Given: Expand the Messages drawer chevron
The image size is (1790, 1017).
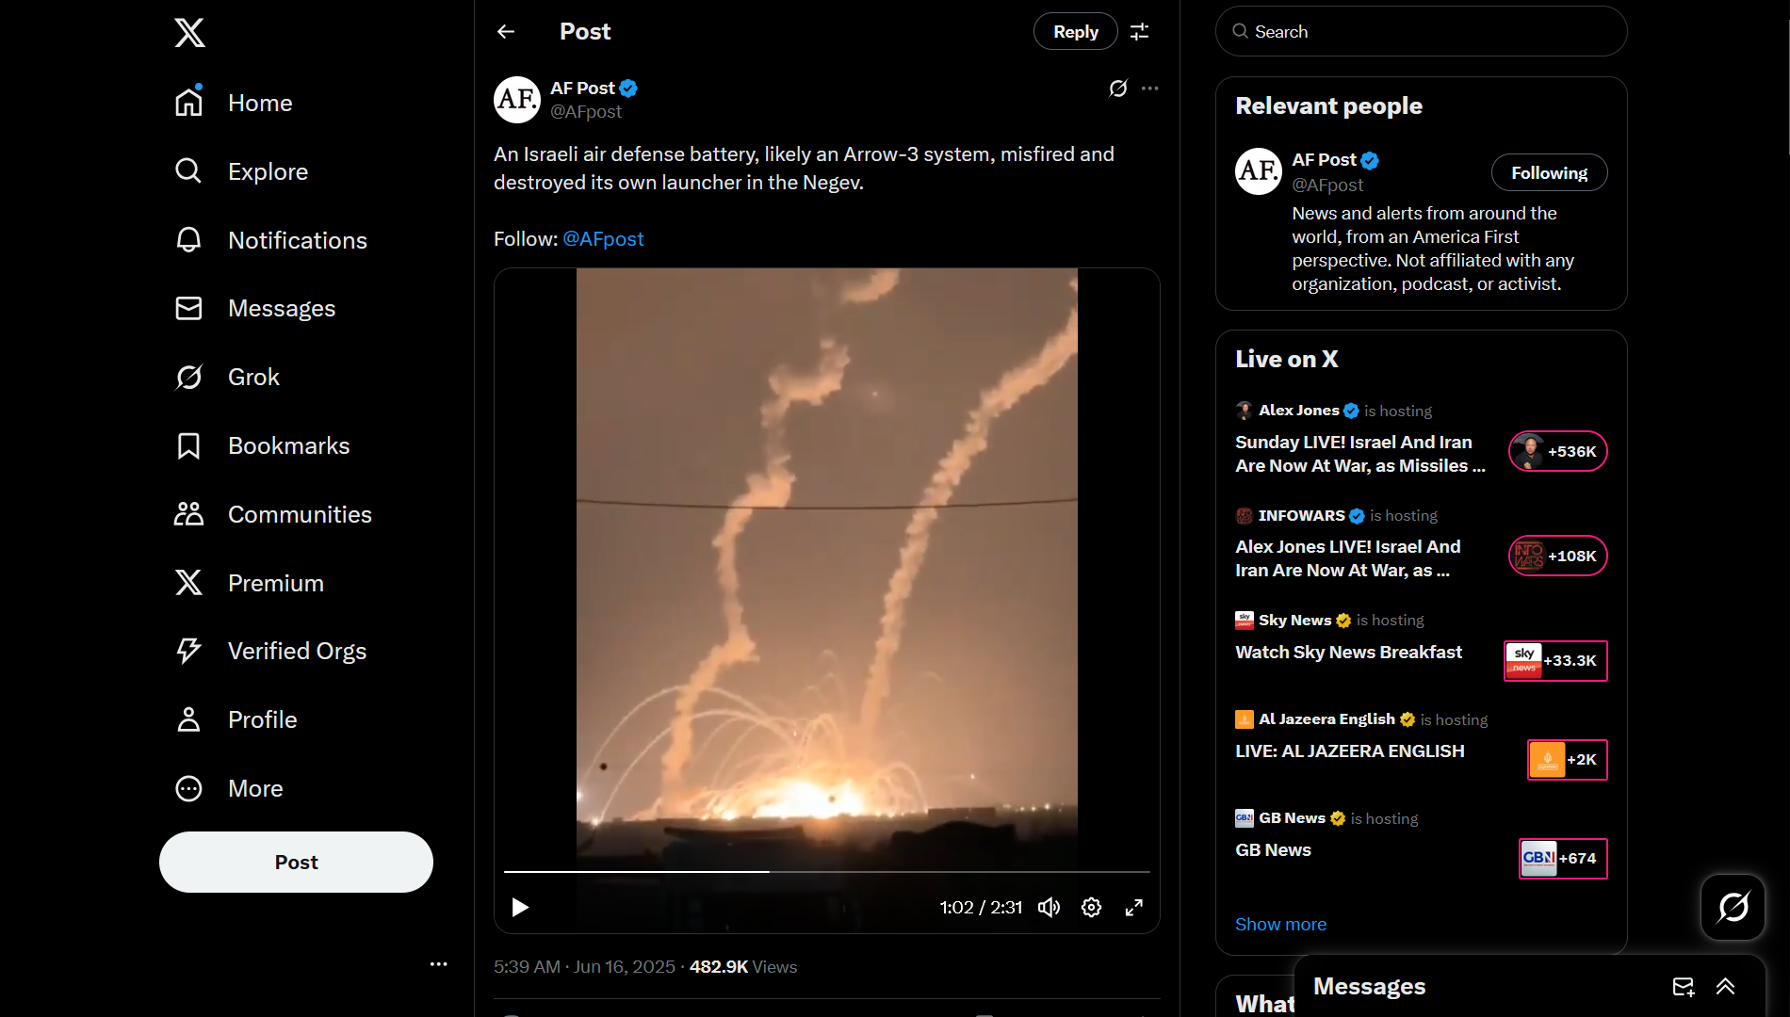Looking at the screenshot, I should [x=1725, y=986].
